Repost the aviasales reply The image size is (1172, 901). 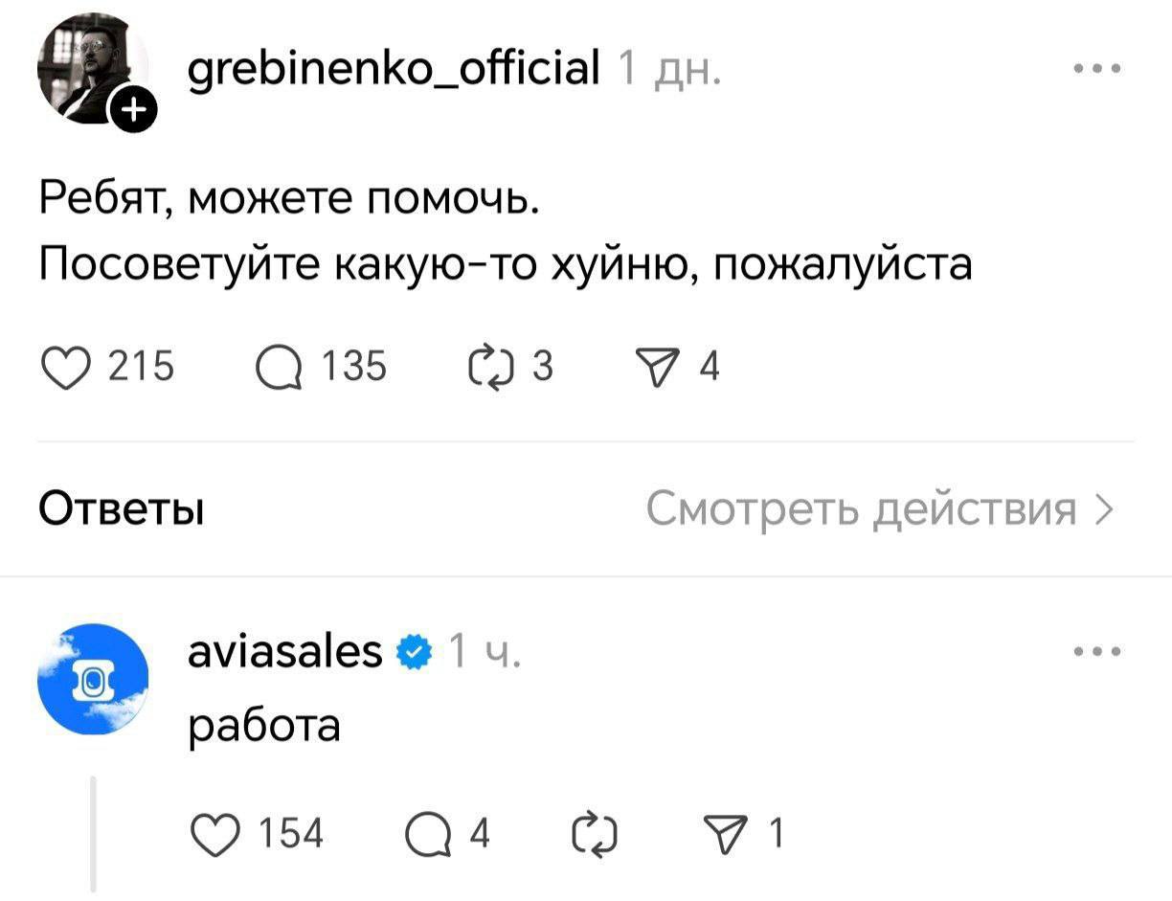592,833
